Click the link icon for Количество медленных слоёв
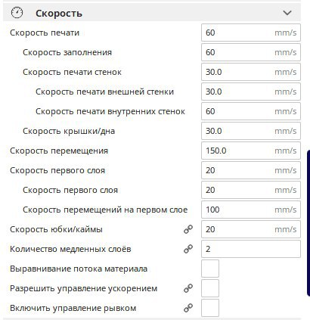The width and height of the screenshot is (310, 320). pos(188,249)
